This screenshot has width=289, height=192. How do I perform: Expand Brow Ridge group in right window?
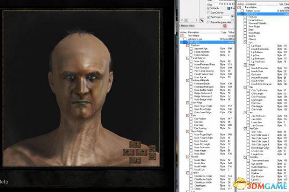coord(245,26)
